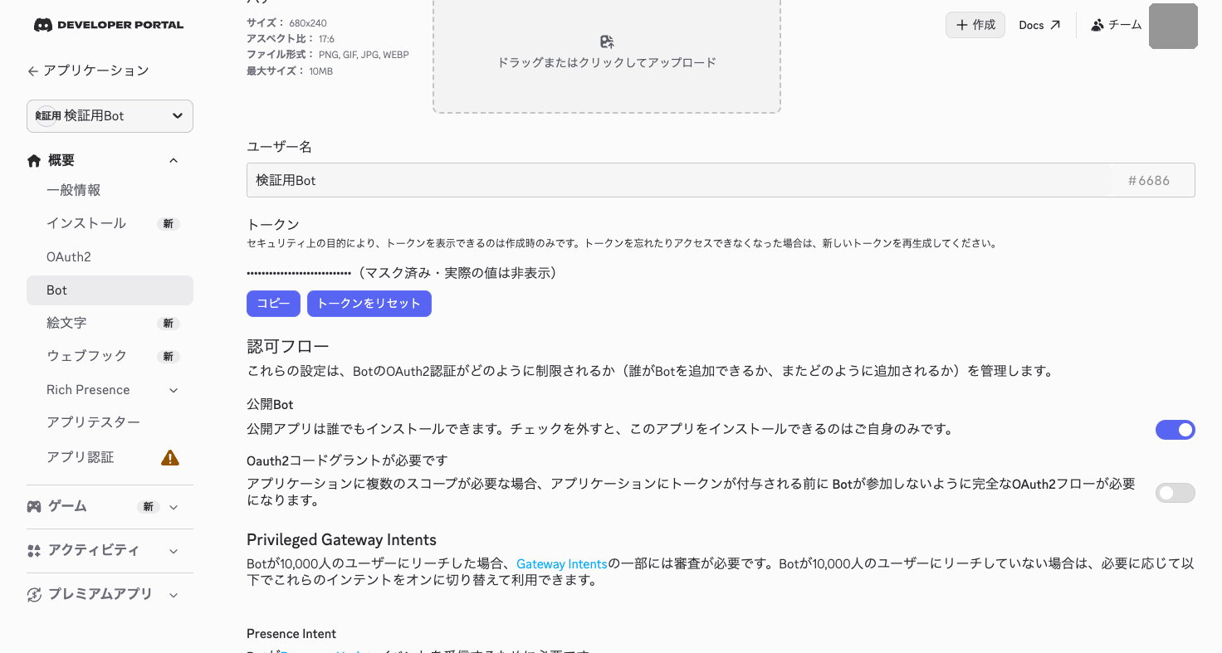Click the コピー button for the token
Screen dimensions: 1222x653
click(x=273, y=304)
